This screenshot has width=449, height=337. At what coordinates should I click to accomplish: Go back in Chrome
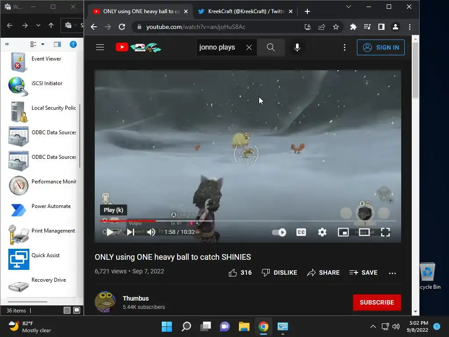click(94, 27)
